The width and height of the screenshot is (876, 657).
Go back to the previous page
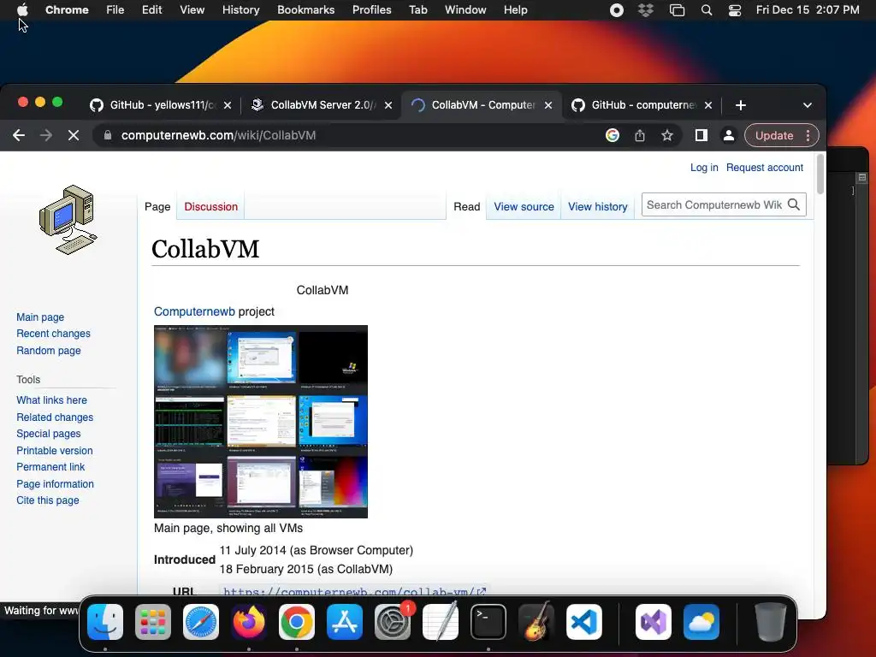19,135
